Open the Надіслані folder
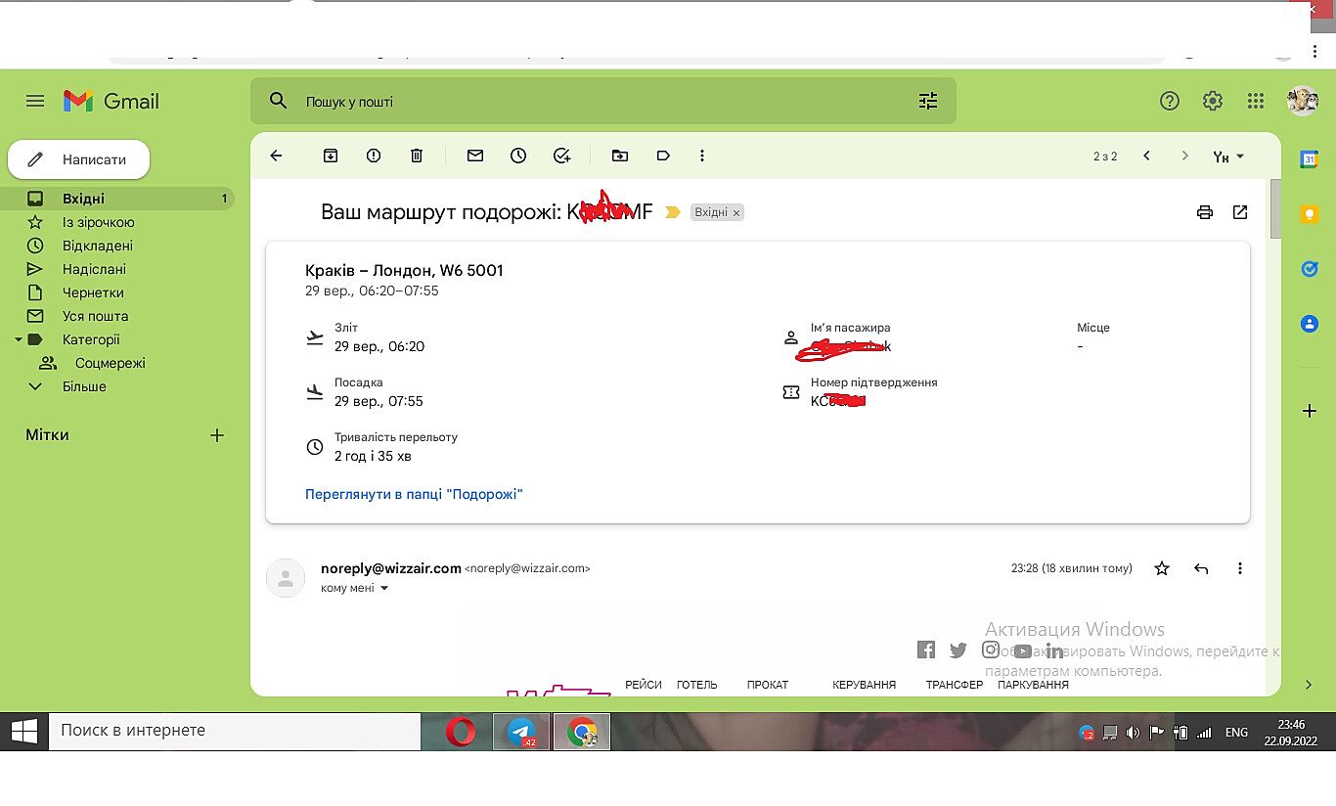This screenshot has height=806, width=1336. [x=94, y=269]
